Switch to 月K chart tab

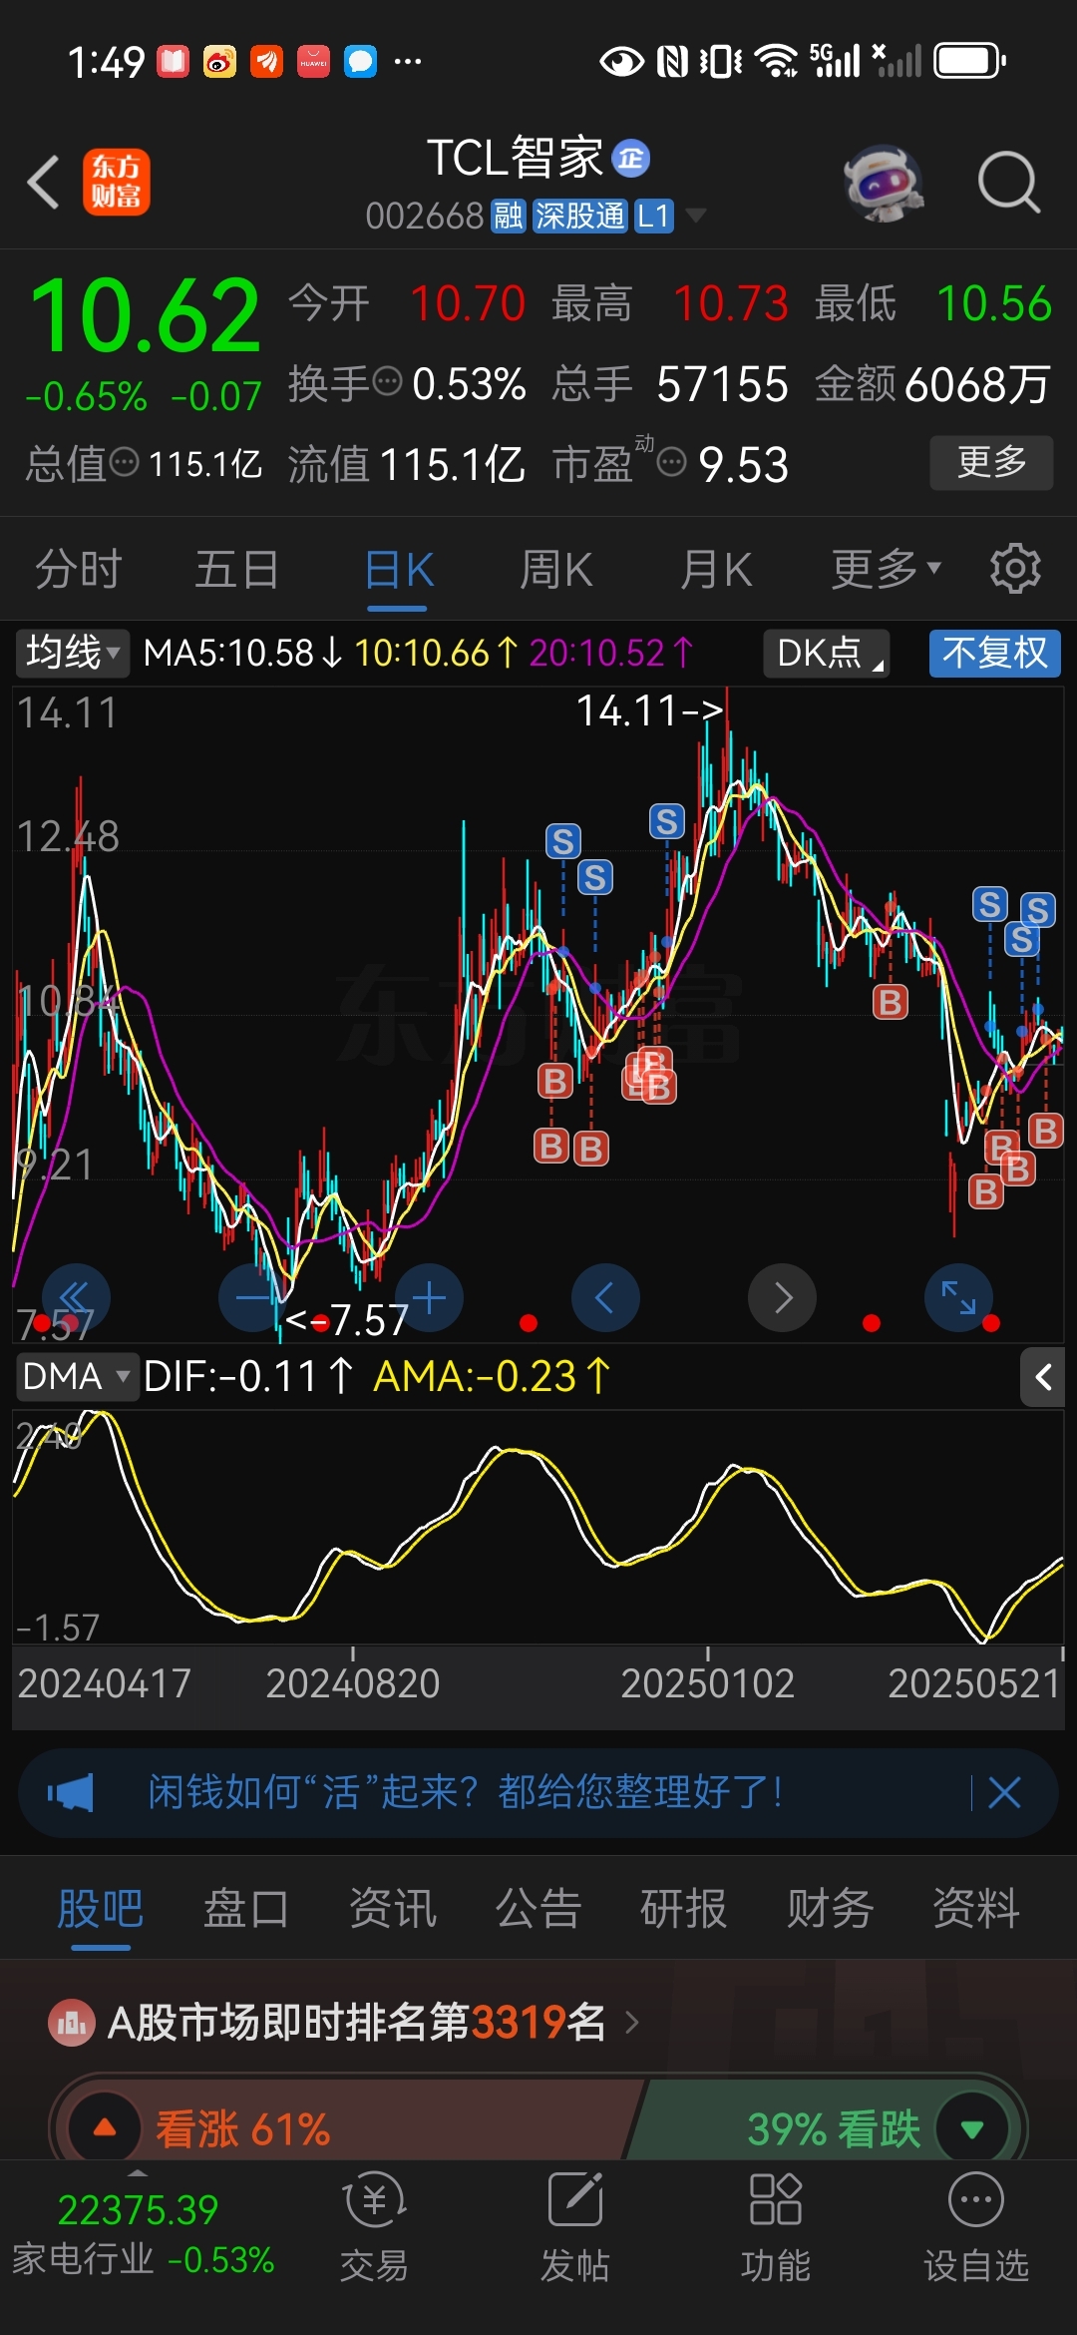715,570
